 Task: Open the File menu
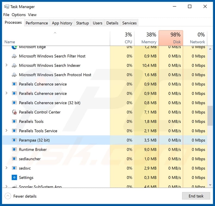[6, 15]
